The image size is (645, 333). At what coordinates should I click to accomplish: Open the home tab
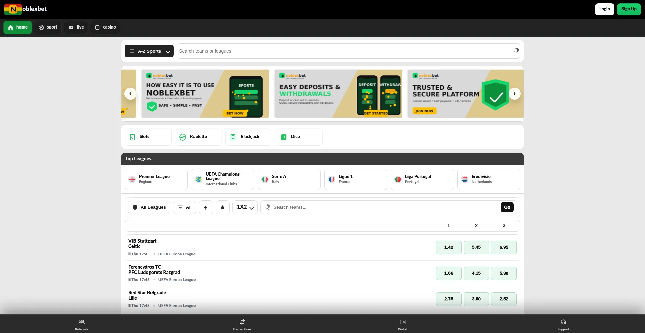[17, 27]
